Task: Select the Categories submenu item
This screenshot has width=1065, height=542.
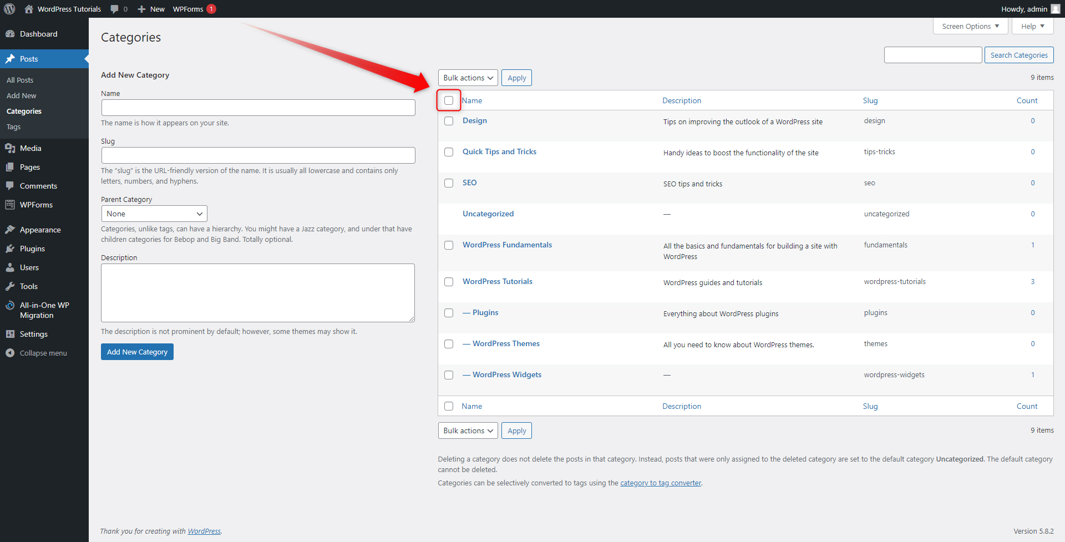Action: click(x=24, y=111)
